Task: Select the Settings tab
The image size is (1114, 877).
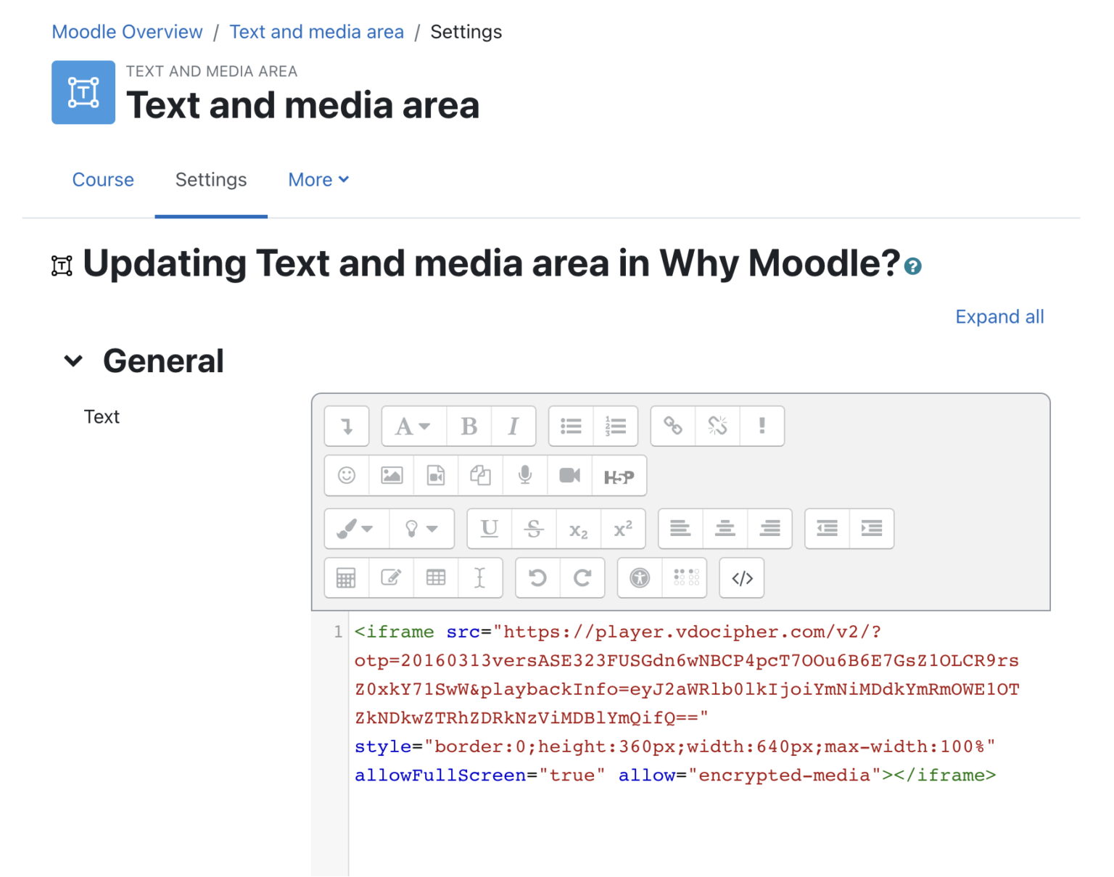Action: click(x=211, y=180)
